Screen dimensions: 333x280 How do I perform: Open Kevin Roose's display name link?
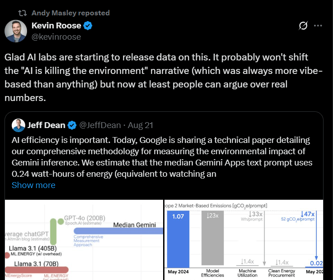pyautogui.click(x=57, y=26)
